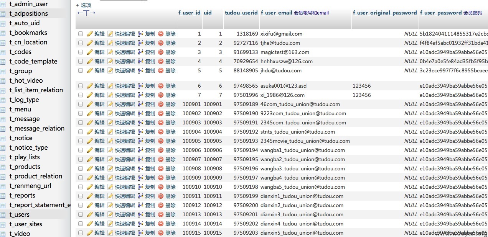This screenshot has width=488, height=237.
Task: Click the inline edit icon for tjhe@tudou.com row
Action: pos(110,43)
